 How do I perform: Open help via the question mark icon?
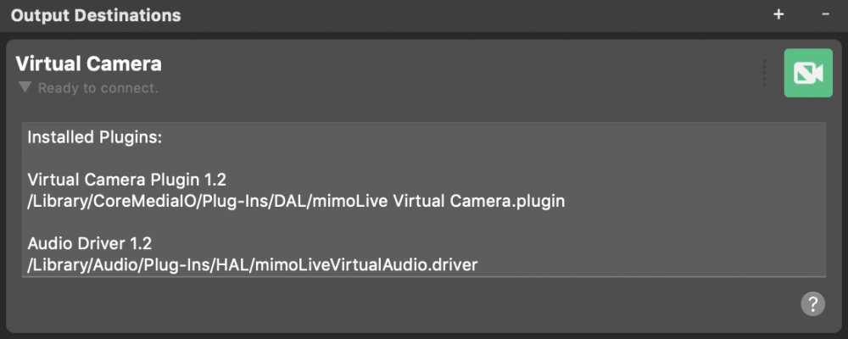tap(813, 304)
